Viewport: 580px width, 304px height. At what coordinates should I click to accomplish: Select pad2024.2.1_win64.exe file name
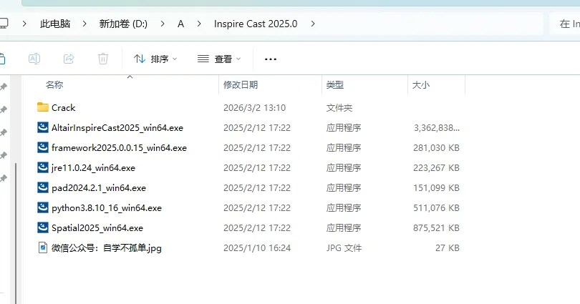pyautogui.click(x=99, y=187)
